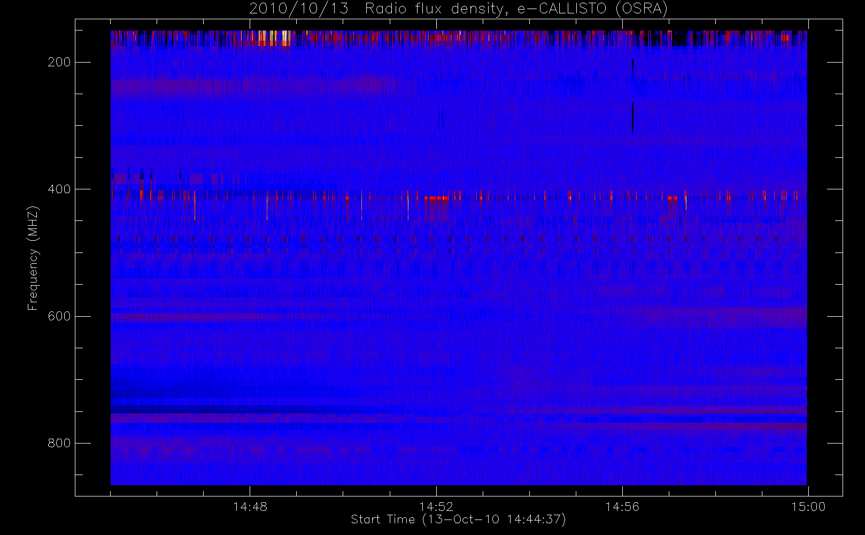Image resolution: width=865 pixels, height=535 pixels.
Task: Click the bright red burst near 14:52 at 400 MHz
Action: tap(437, 198)
